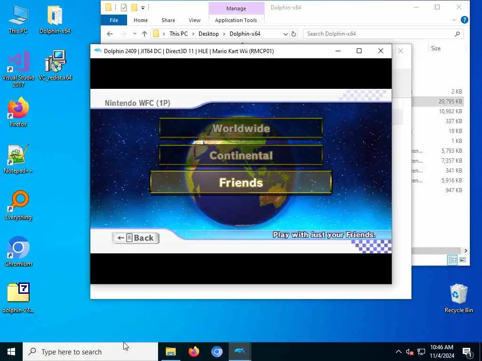Open Chromium desktop shortcut

click(x=18, y=252)
